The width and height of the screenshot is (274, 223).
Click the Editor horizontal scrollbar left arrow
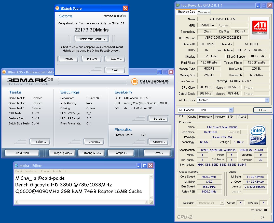click(17, 202)
